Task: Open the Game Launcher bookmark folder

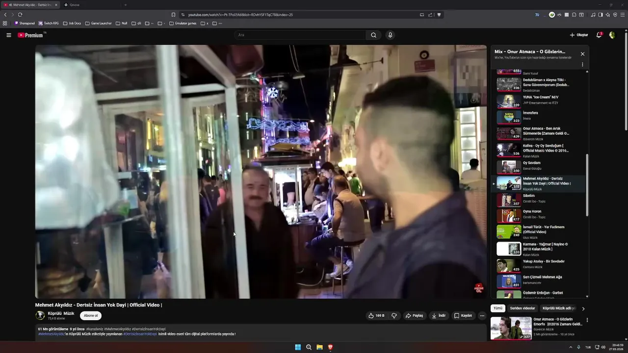Action: [98, 23]
